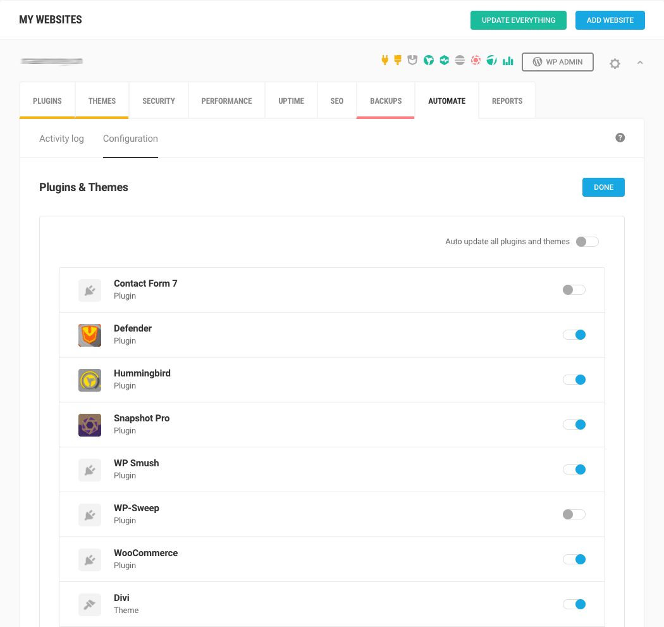Click the green automate status icon
664x627 pixels.
pyautogui.click(x=491, y=61)
